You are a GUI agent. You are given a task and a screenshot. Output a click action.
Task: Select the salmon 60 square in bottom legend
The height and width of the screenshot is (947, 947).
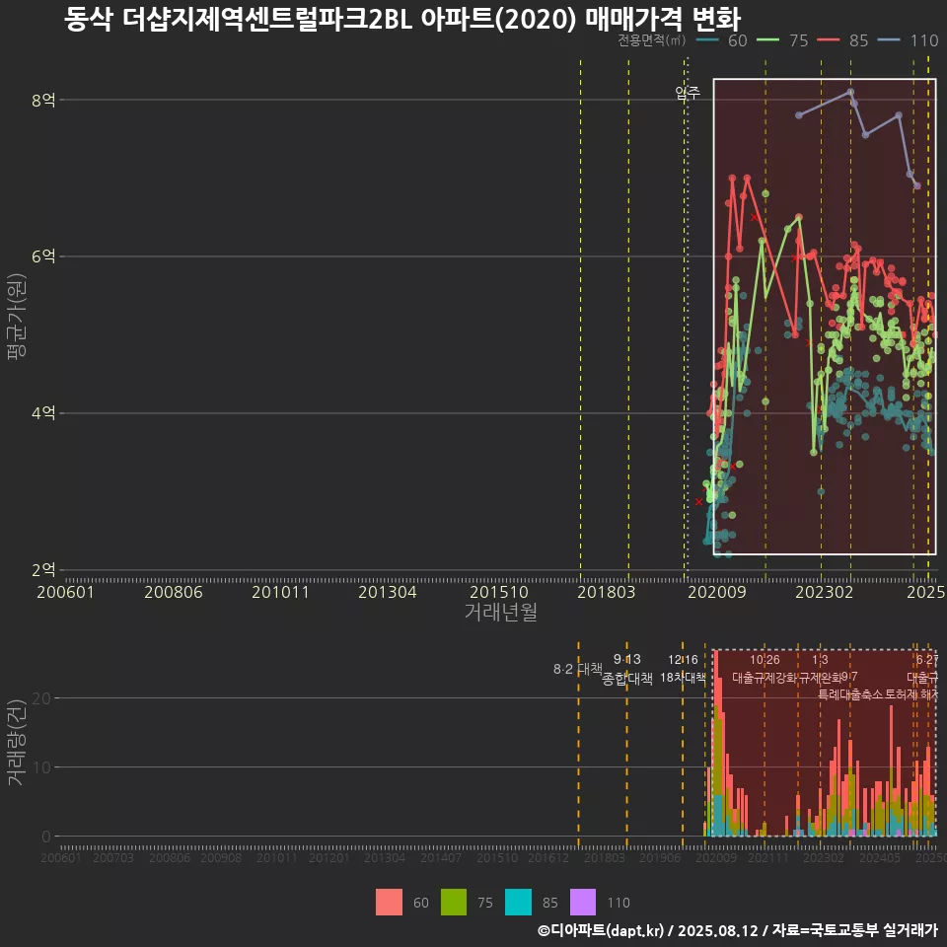click(x=389, y=903)
